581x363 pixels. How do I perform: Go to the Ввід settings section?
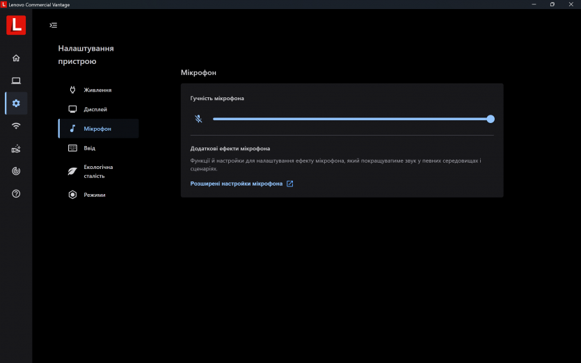coord(90,148)
